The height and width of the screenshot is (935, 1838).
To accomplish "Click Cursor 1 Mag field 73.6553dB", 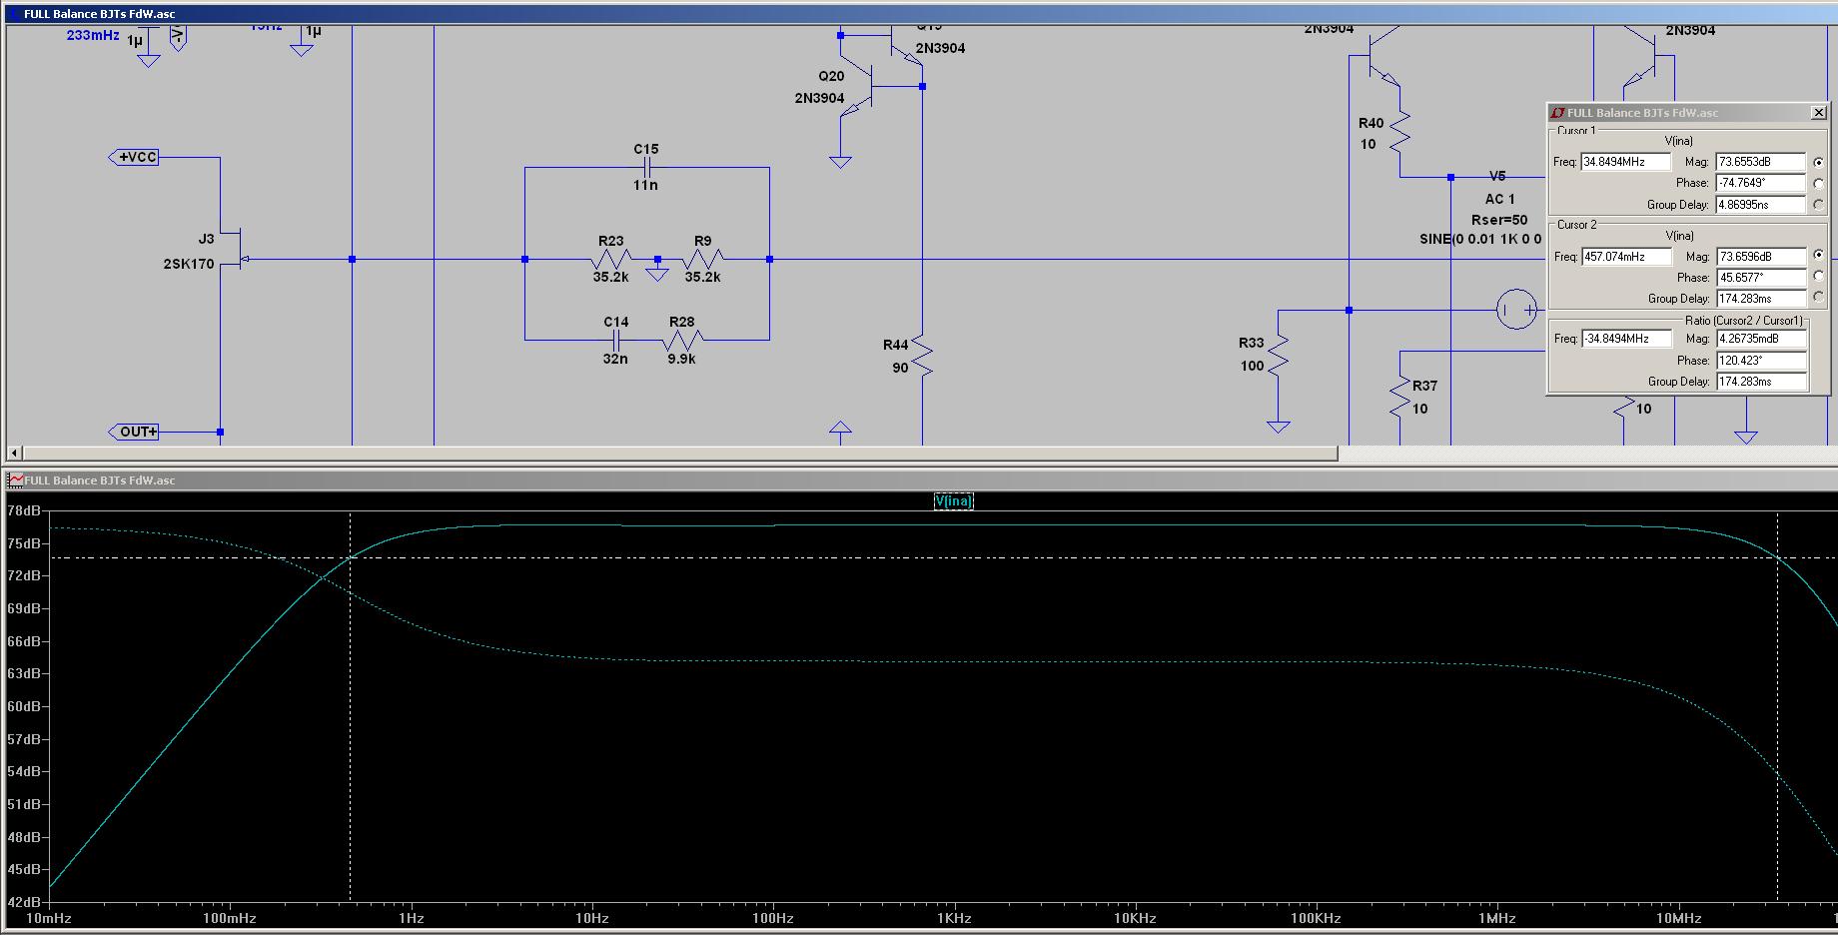I will pyautogui.click(x=1760, y=162).
